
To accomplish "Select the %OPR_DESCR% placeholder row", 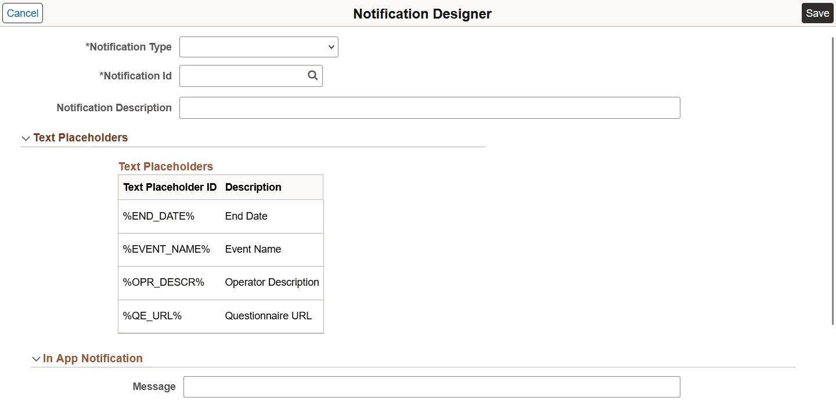I will pos(163,282).
